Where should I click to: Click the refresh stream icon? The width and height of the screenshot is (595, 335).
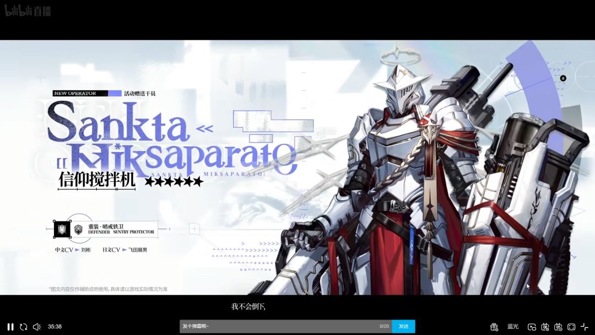pyautogui.click(x=24, y=327)
